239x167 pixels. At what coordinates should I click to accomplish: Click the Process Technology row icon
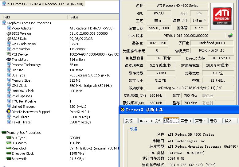pyautogui.click(x=9, y=64)
